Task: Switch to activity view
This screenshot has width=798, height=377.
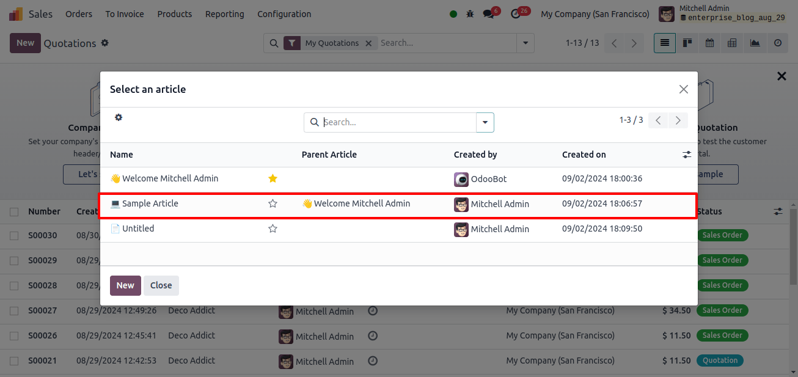Action: tap(778, 43)
